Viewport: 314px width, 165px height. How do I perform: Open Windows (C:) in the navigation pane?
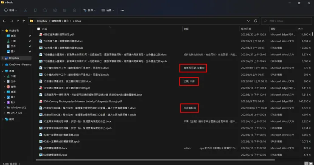(18, 107)
